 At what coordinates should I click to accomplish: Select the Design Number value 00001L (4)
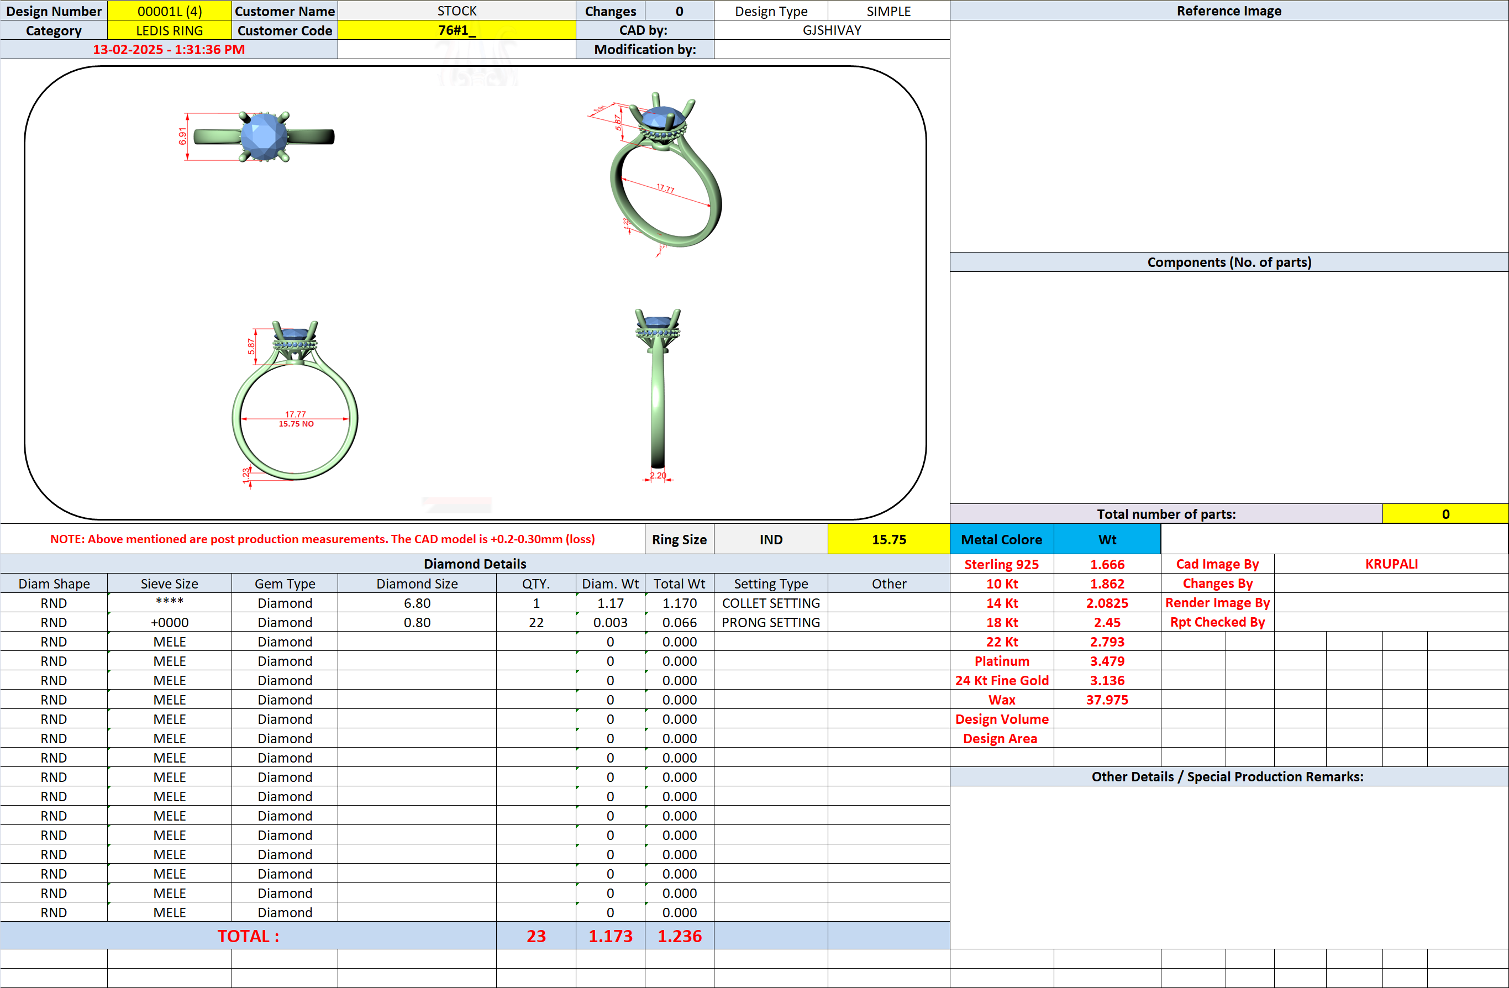169,11
